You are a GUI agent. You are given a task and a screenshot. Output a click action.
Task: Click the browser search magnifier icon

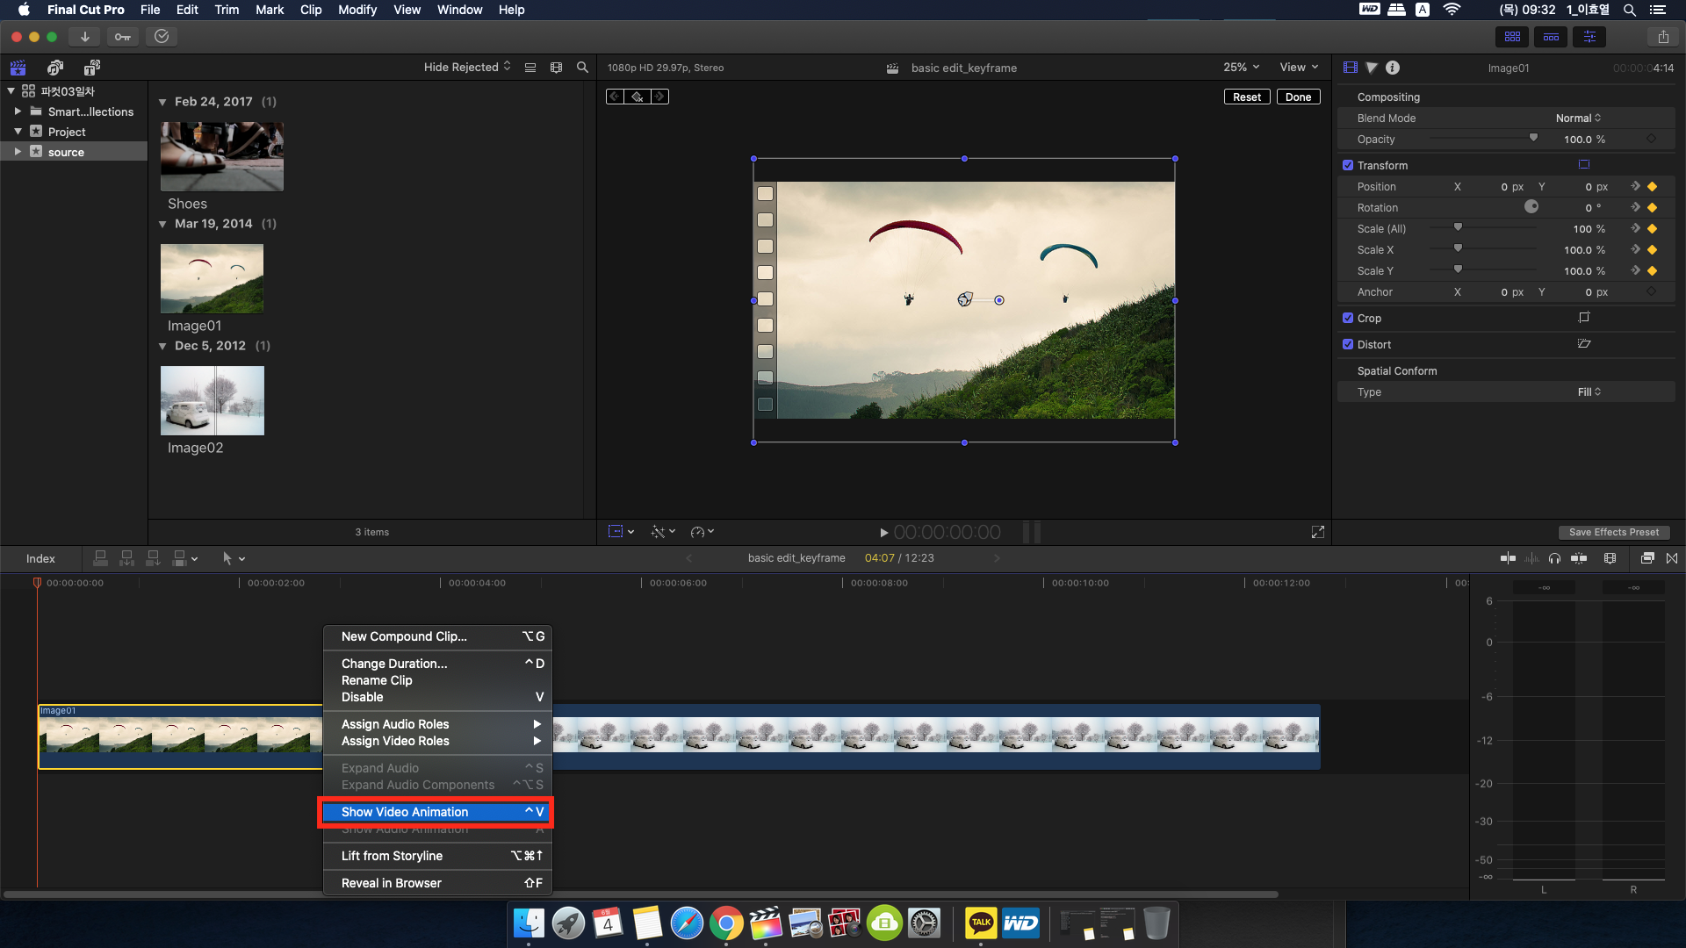582,68
